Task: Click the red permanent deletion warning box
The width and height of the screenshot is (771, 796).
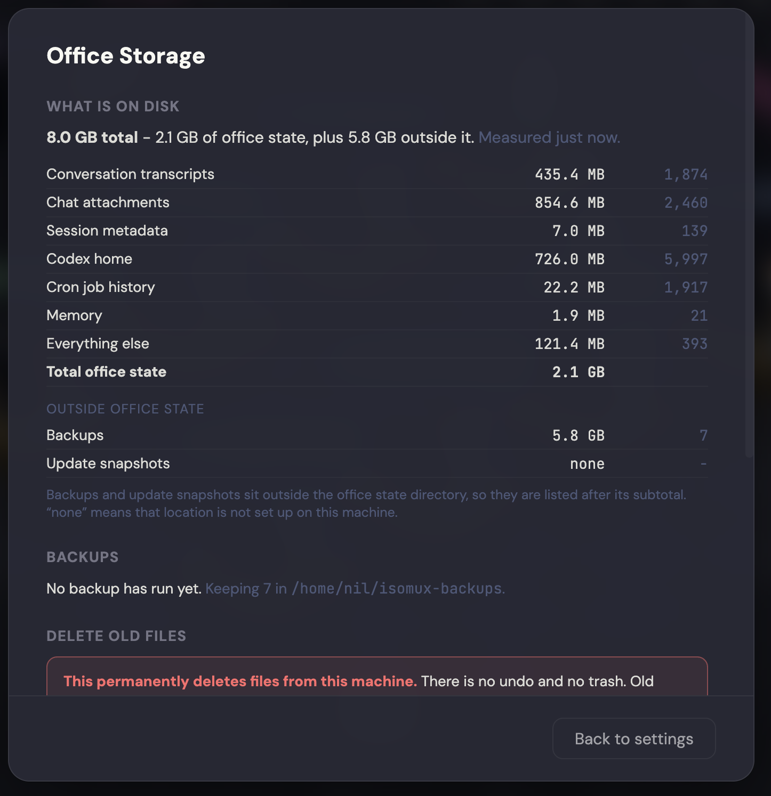Action: (377, 676)
